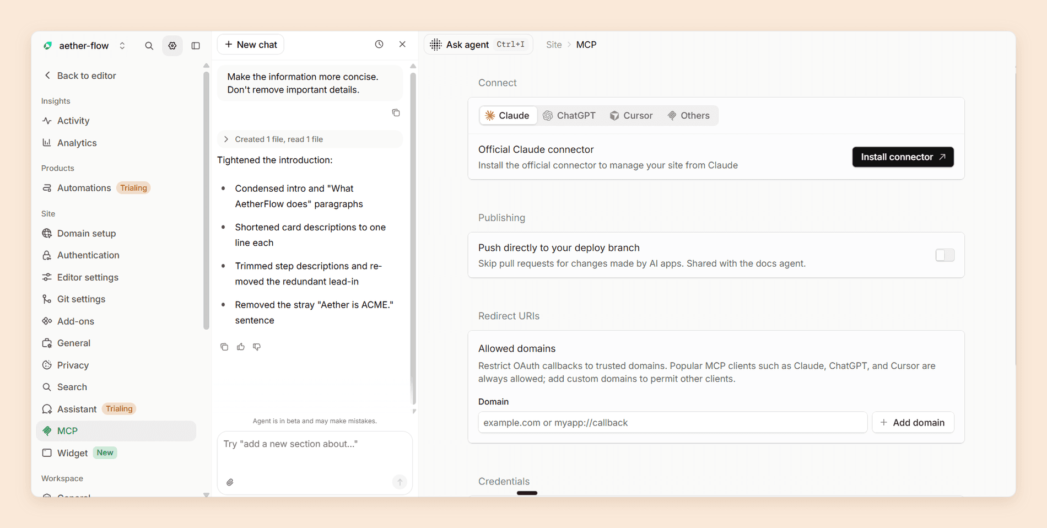Image resolution: width=1047 pixels, height=528 pixels.
Task: Click the New badge beside Widget
Action: point(105,453)
